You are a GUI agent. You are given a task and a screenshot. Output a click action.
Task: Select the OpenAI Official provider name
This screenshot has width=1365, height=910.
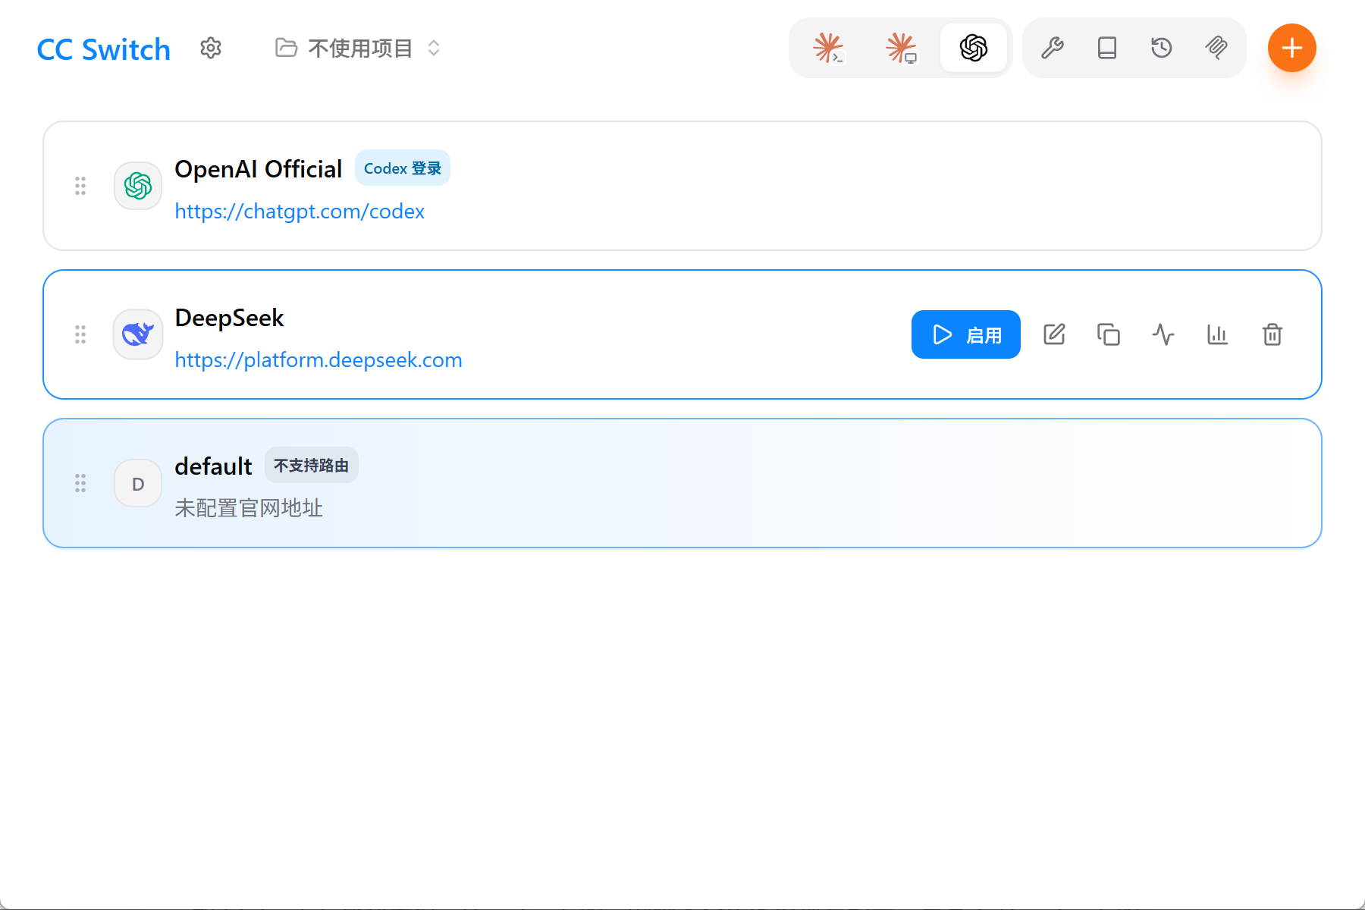pos(259,169)
